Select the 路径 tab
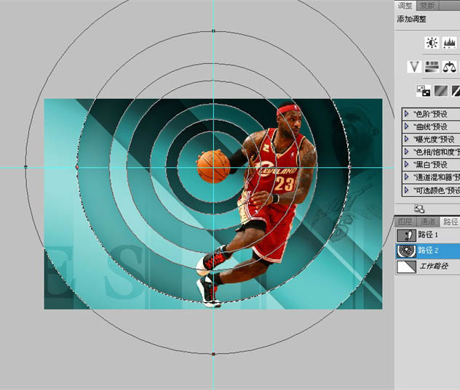Viewport: 460px width, 390px height. click(x=450, y=222)
